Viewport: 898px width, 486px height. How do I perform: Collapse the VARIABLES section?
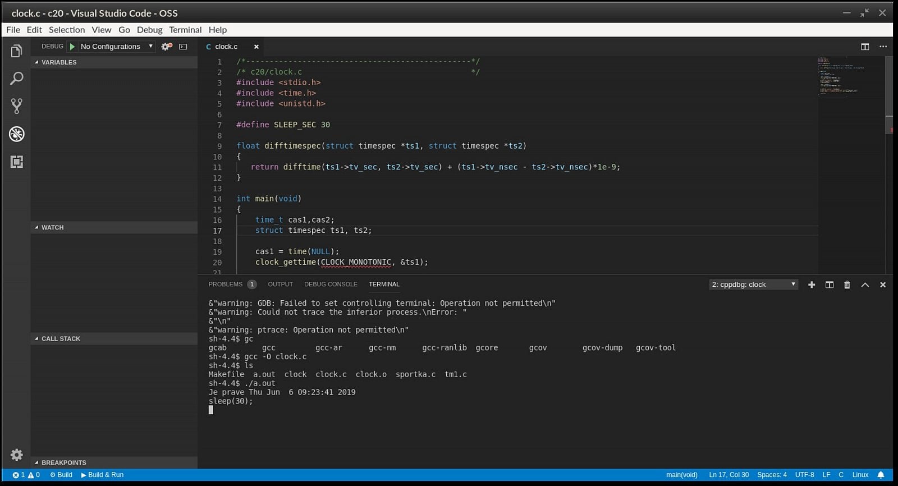(x=58, y=62)
